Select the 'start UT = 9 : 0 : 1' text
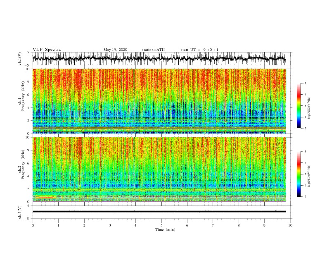This screenshot has height=253, width=327. (199, 50)
